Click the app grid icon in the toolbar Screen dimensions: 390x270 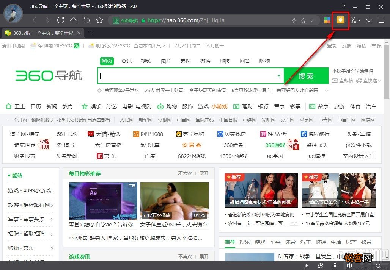coord(327,20)
